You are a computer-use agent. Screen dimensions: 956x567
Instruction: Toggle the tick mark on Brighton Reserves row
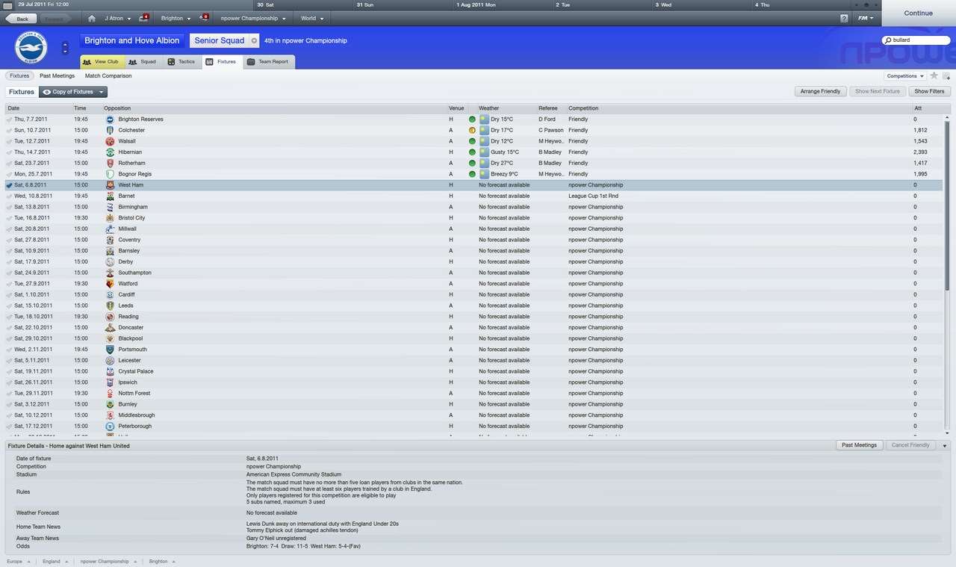[9, 119]
